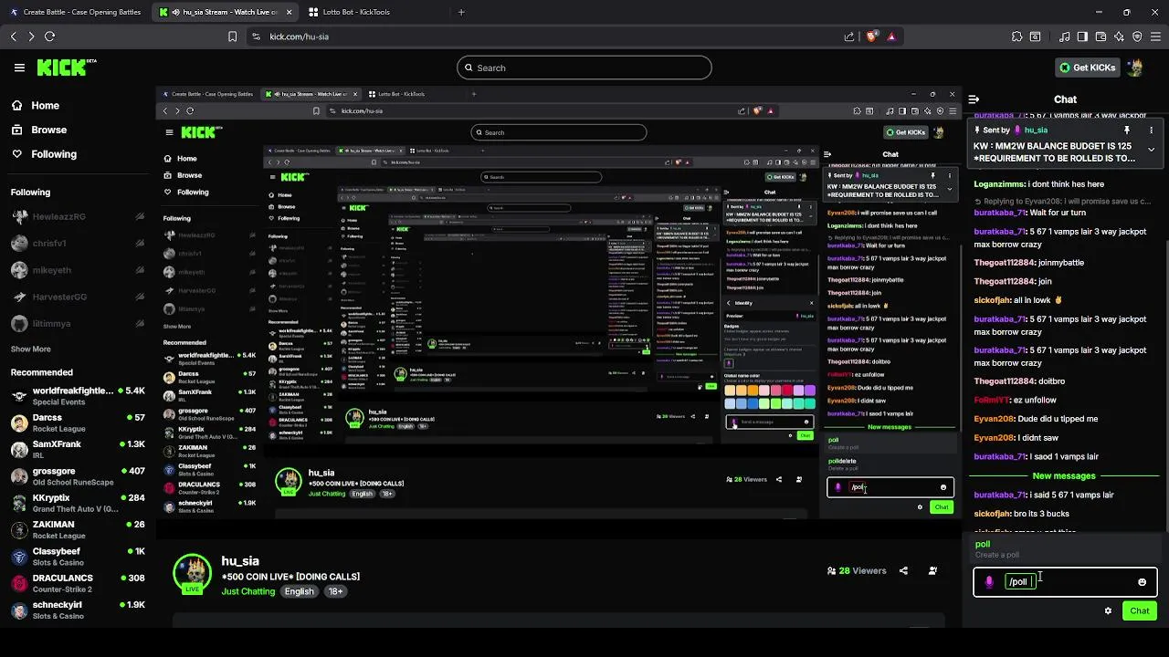
Task: Open user profile avatar menu
Action: click(x=1135, y=68)
